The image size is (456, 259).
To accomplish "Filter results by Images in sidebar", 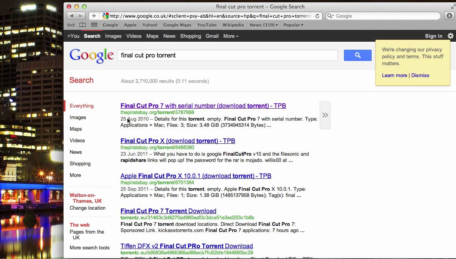I will point(78,118).
